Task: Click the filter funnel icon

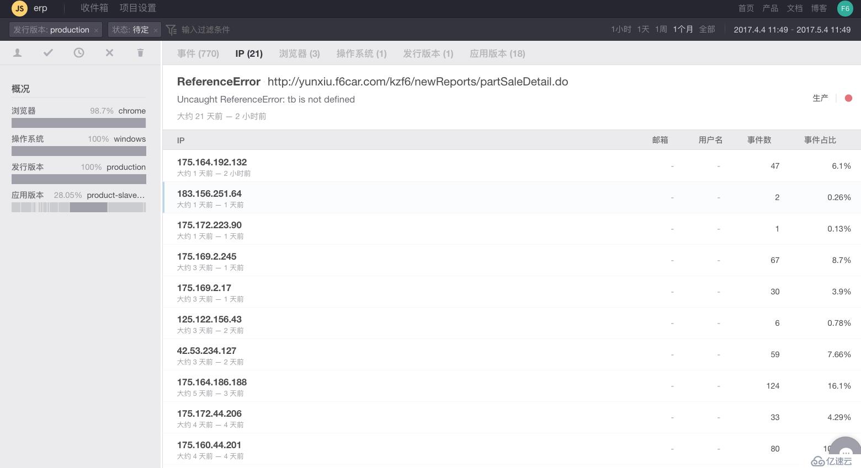Action: (x=171, y=30)
